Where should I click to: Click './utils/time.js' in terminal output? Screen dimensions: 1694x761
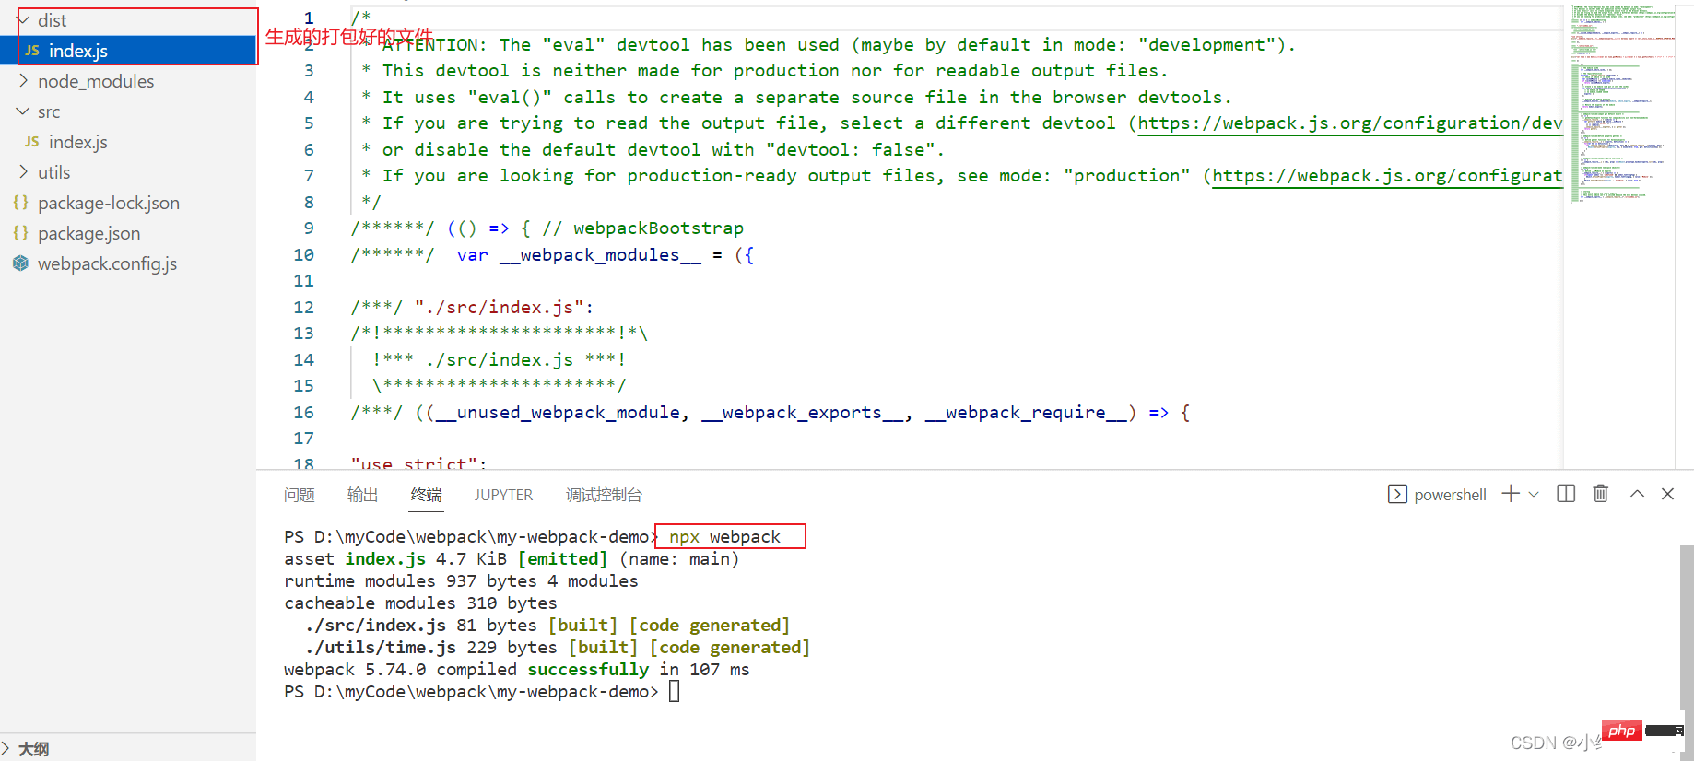point(381,648)
